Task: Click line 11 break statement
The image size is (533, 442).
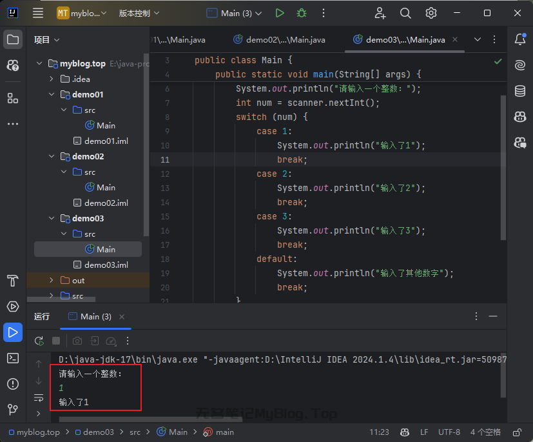Action: click(292, 159)
